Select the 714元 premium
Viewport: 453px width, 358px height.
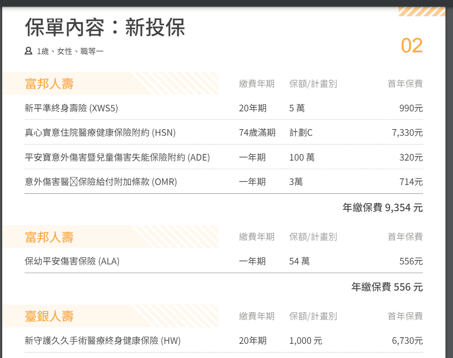point(411,182)
